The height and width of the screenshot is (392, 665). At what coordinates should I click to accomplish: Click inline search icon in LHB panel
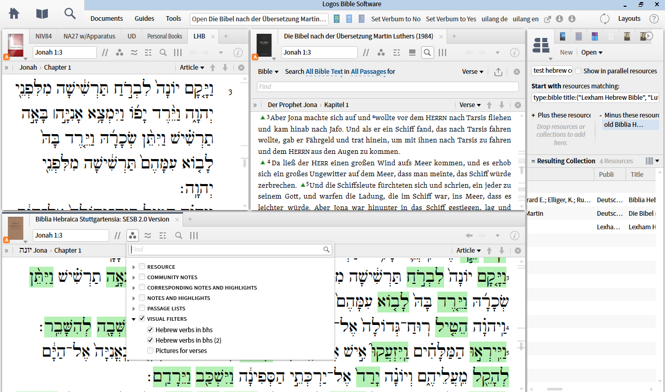pyautogui.click(x=163, y=53)
